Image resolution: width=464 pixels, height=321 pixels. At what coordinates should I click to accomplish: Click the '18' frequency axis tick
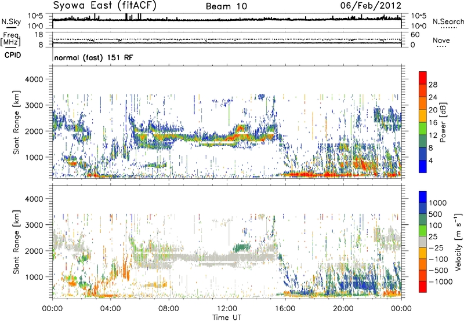point(38,35)
